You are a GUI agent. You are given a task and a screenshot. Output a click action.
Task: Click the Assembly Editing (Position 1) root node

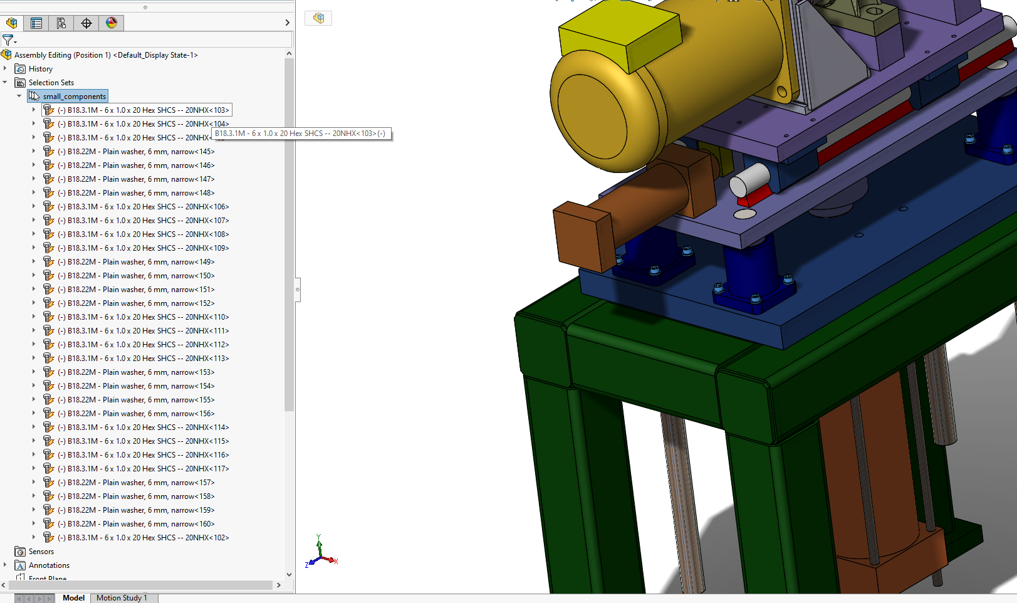click(105, 55)
